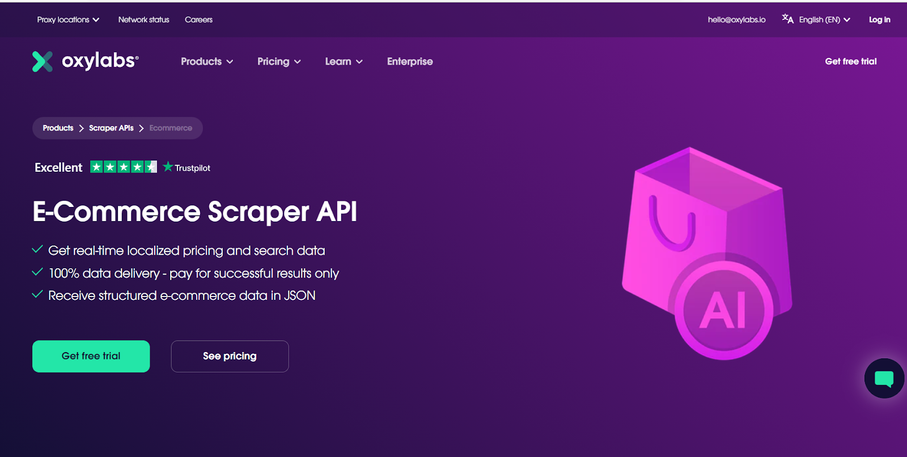907x457 pixels.
Task: Click the Ecommerce breadcrumb item
Action: 171,128
